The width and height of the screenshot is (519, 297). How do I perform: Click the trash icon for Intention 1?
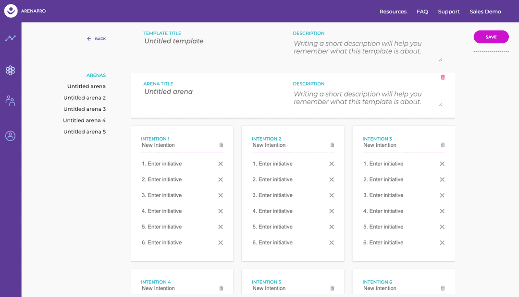click(x=221, y=145)
